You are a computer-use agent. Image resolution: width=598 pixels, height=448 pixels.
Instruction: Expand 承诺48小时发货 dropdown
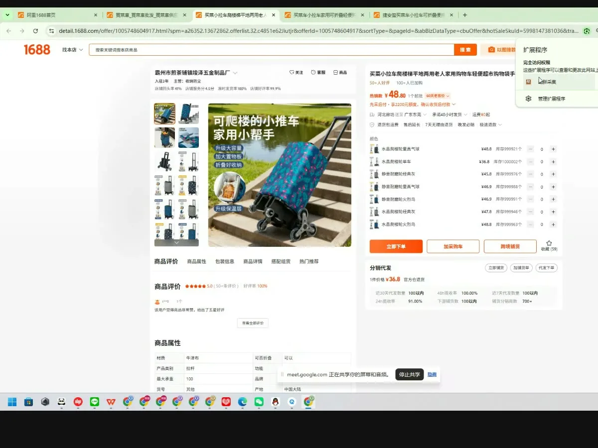[x=449, y=114]
